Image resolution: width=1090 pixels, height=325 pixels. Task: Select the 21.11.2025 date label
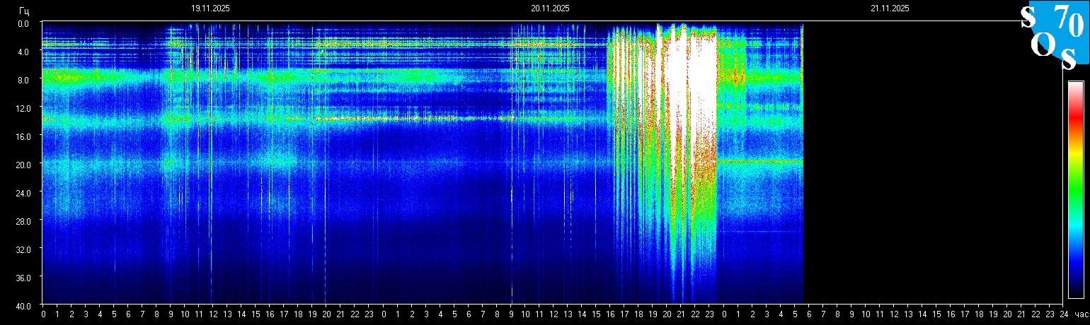pos(890,8)
